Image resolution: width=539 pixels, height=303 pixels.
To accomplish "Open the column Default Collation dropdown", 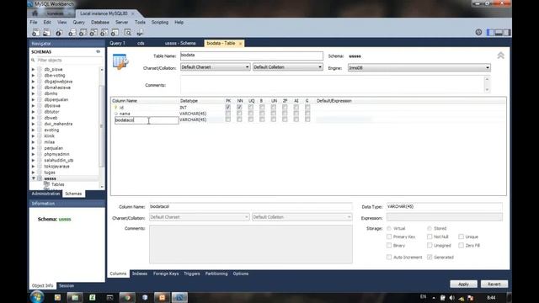I will point(302,217).
